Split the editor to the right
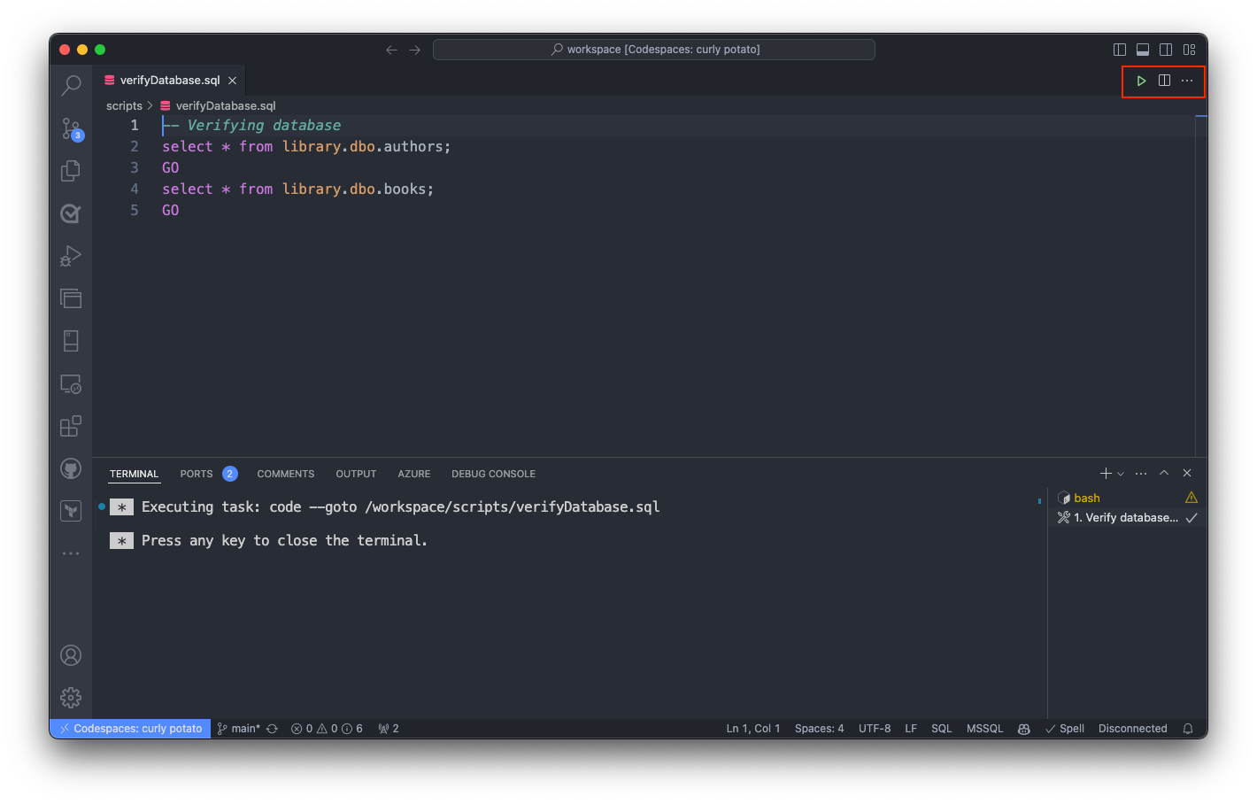This screenshot has width=1257, height=804. pos(1163,81)
